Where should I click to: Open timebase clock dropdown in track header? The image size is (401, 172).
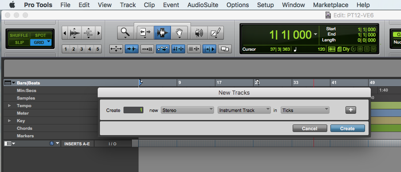[54, 144]
